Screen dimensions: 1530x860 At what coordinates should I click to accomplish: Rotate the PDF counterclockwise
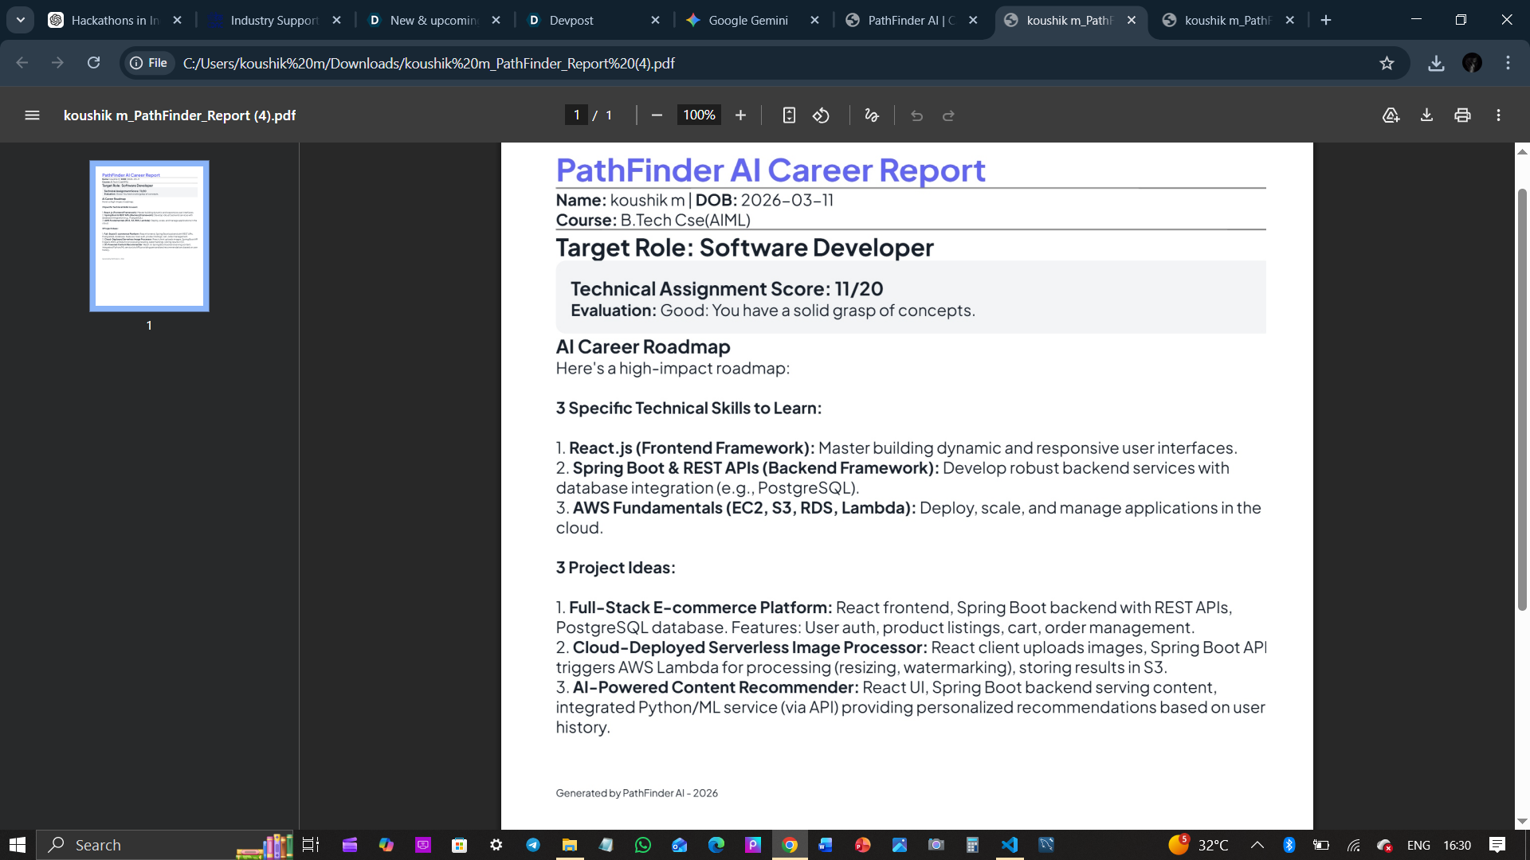click(821, 115)
